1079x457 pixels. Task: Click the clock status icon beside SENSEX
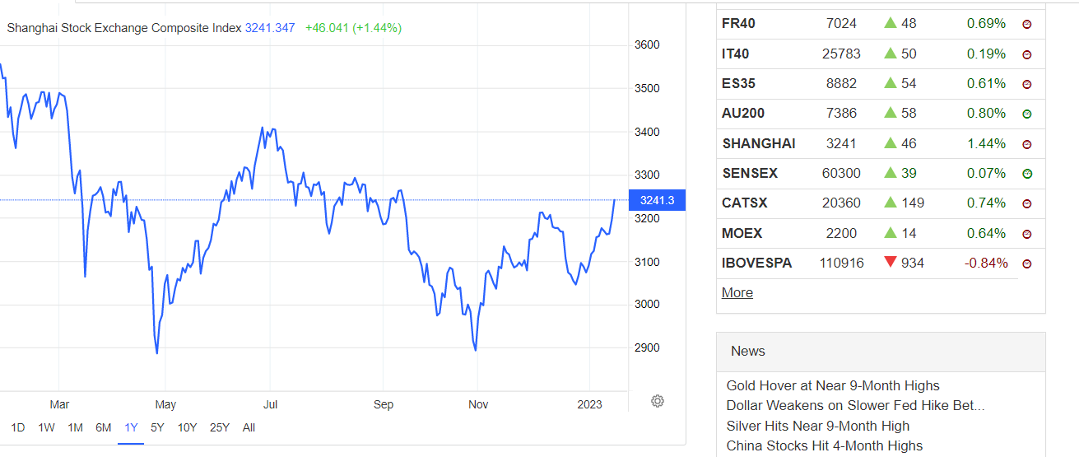[1027, 174]
